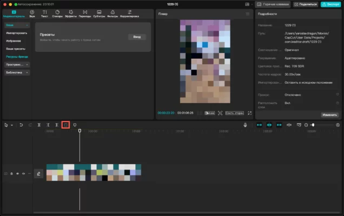Open the pointer tool mode dropdown arrow

coord(12,125)
